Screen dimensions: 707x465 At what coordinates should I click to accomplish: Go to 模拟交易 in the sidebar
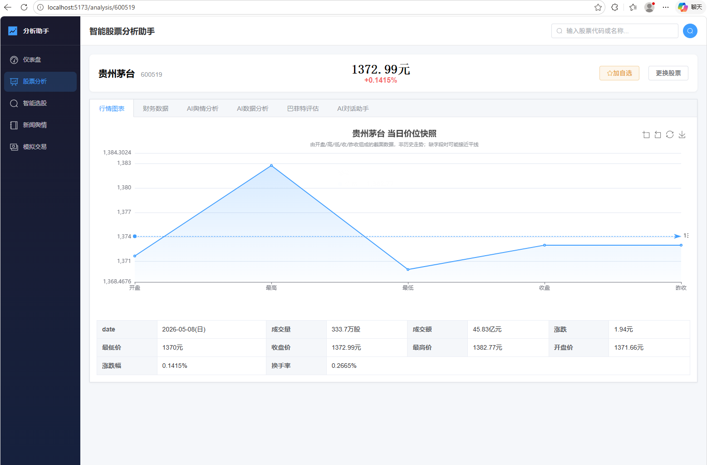(x=40, y=147)
